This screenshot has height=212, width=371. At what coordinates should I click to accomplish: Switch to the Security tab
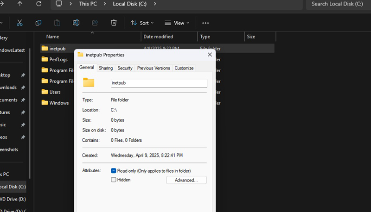tap(125, 68)
